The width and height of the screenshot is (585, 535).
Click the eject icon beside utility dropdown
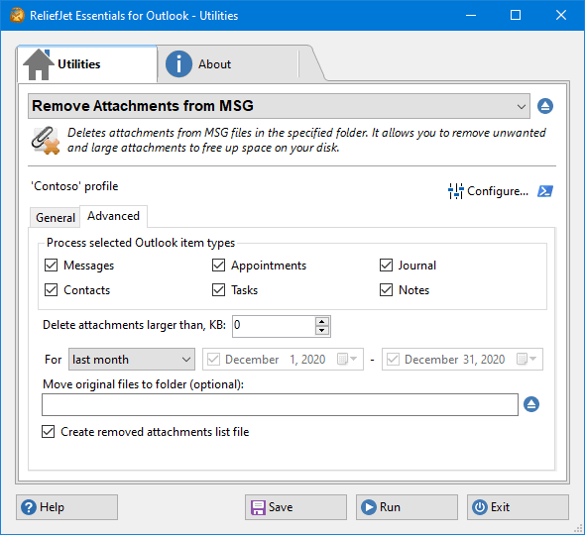pos(545,106)
